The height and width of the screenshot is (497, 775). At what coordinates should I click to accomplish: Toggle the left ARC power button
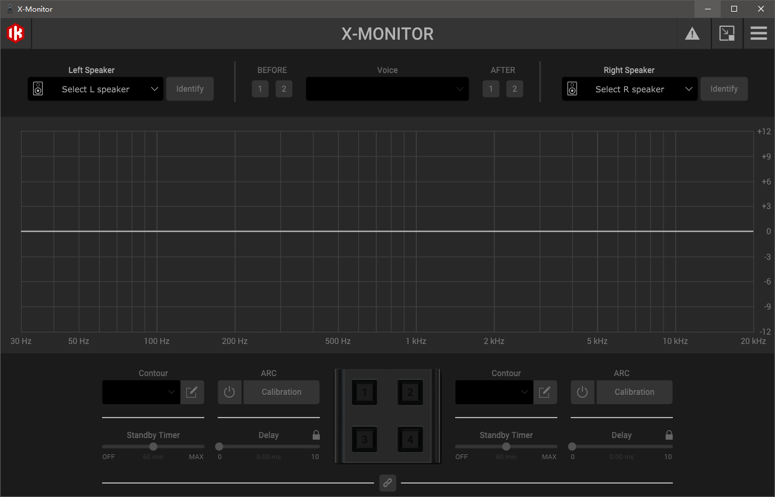(229, 392)
